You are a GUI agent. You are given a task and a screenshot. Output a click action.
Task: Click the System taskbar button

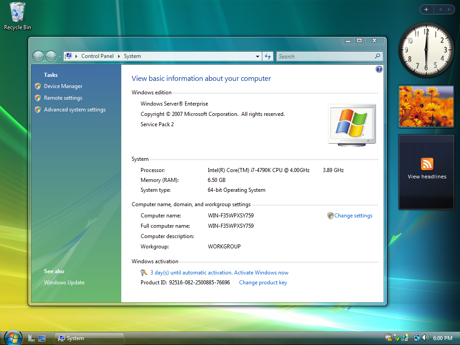(x=89, y=338)
